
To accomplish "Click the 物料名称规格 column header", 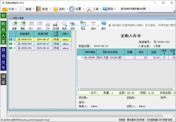I will pyautogui.click(x=111, y=52).
